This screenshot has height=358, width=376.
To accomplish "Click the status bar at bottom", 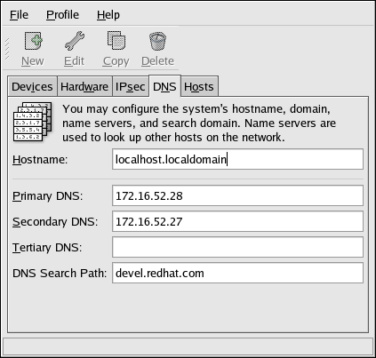I will 188,346.
